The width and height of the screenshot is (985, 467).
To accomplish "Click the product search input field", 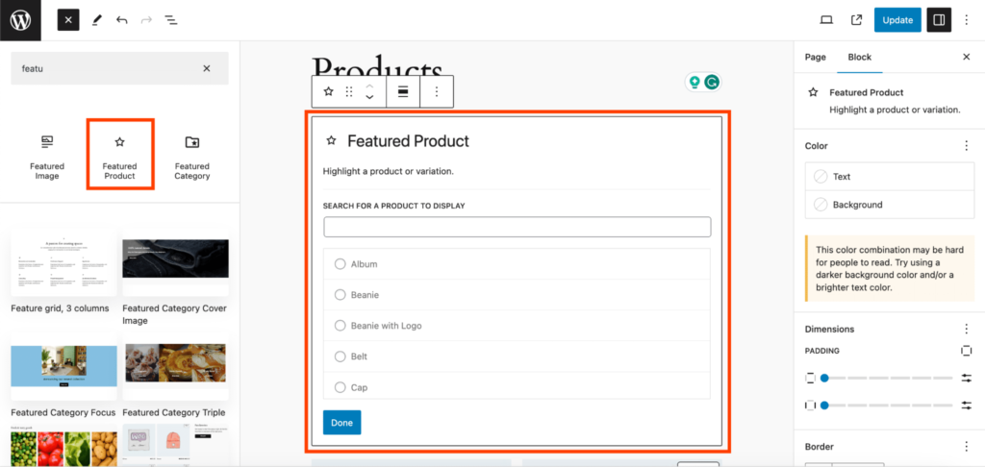I will tap(517, 227).
